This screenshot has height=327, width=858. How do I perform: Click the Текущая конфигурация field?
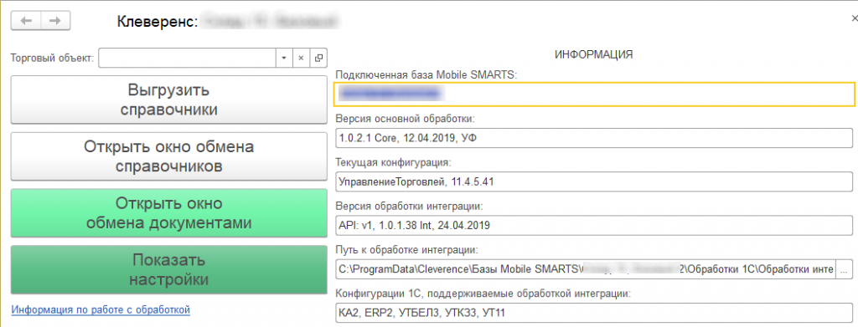tap(593, 181)
